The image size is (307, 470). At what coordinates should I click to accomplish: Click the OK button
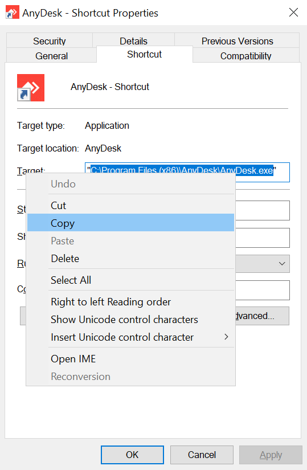coord(132,455)
